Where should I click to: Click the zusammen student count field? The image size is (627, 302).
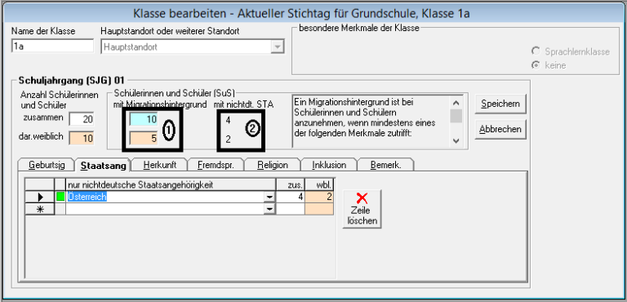[82, 119]
